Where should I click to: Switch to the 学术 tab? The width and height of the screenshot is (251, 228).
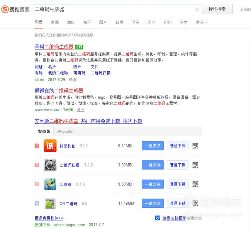[x=183, y=22]
